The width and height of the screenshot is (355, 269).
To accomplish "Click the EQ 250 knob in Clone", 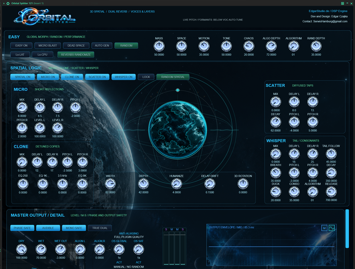I will pyautogui.click(x=23, y=184).
